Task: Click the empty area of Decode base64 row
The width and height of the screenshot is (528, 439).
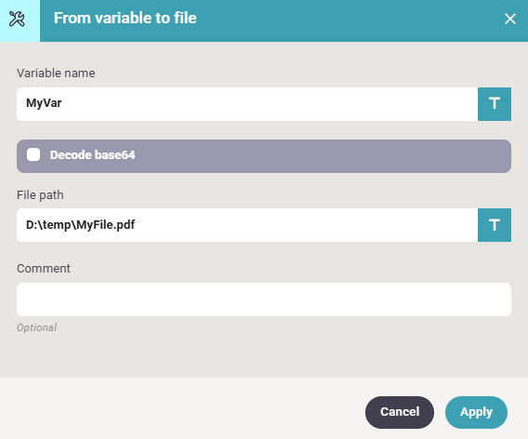Action: pos(320,156)
